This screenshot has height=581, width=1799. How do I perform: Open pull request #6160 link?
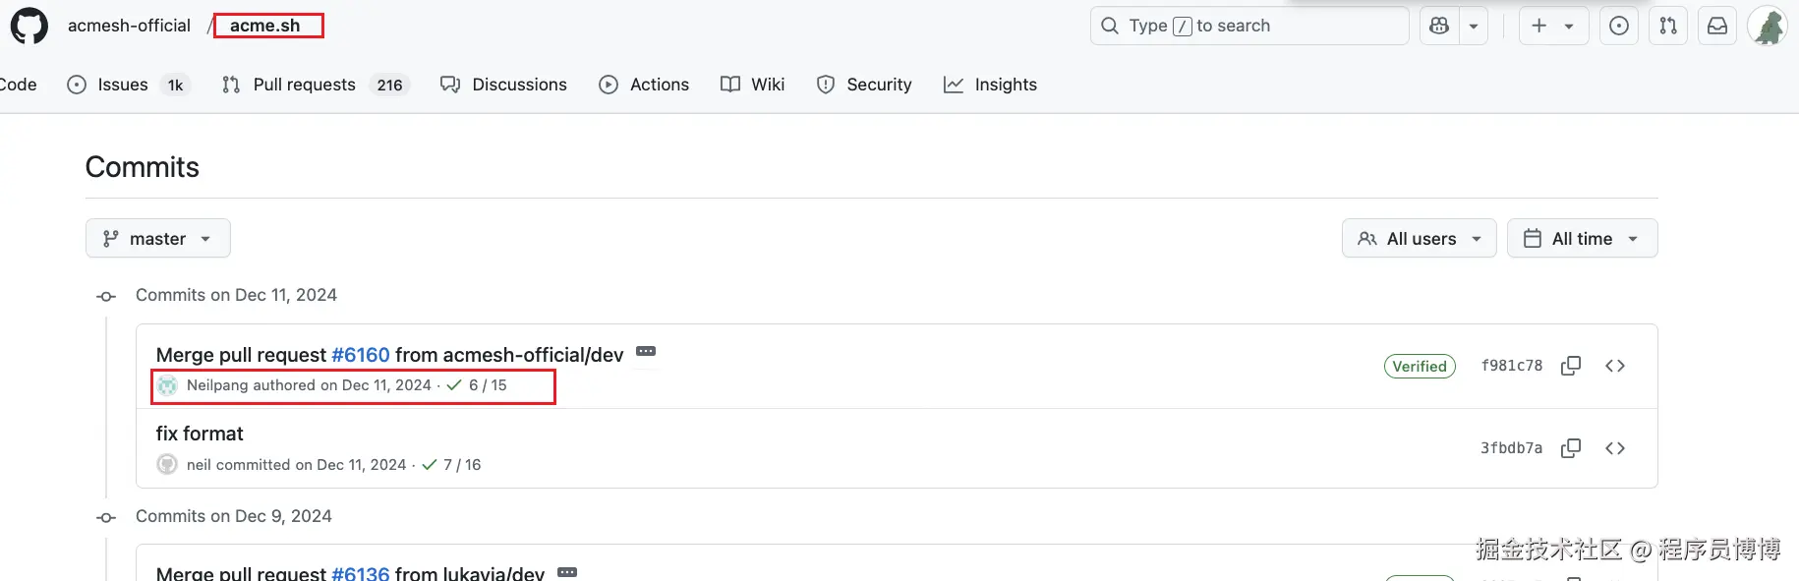click(361, 355)
